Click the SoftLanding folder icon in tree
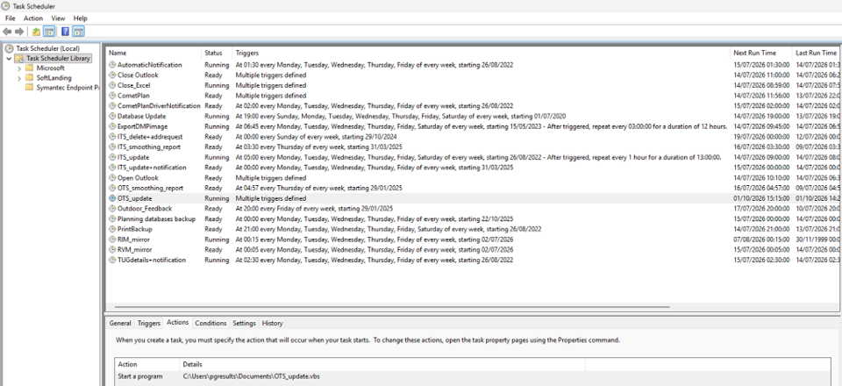Screen dimensions: 842x386 point(28,78)
